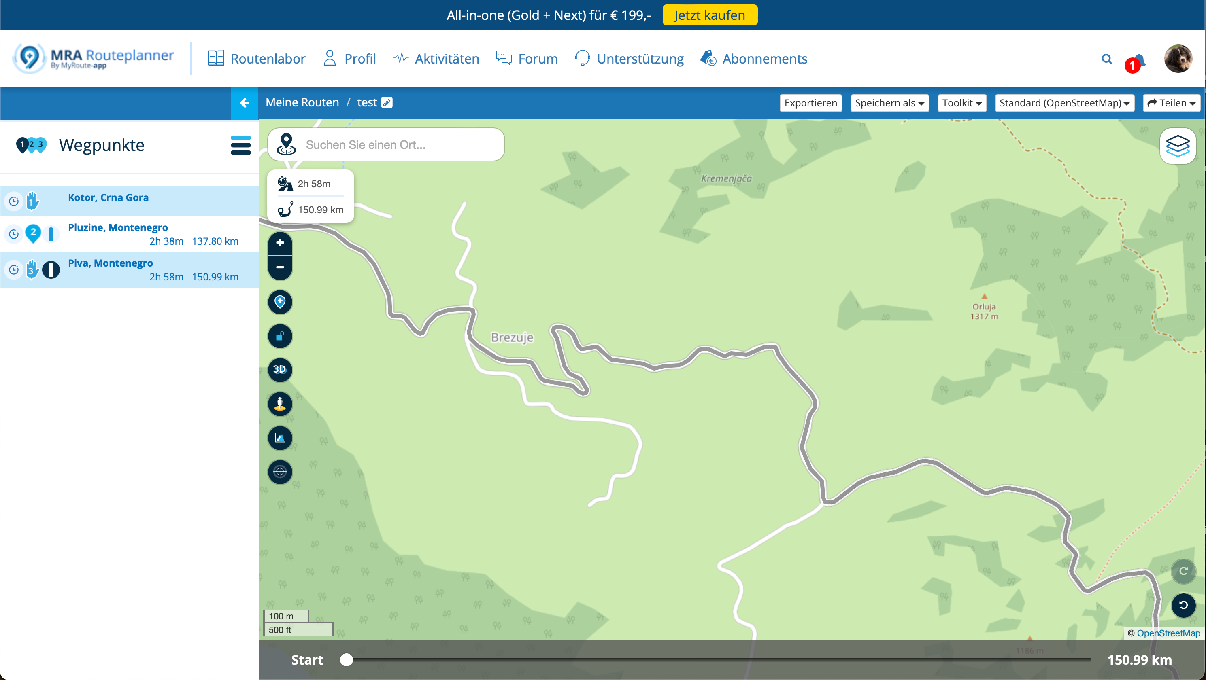Click the locate me crosshair button
Screen dimensions: 1206x680
click(280, 471)
